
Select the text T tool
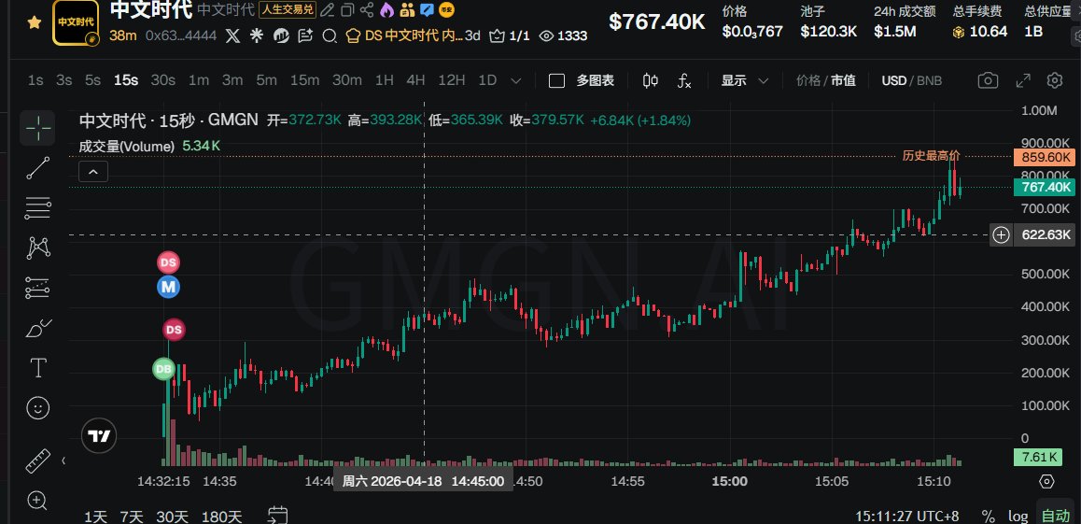(38, 368)
